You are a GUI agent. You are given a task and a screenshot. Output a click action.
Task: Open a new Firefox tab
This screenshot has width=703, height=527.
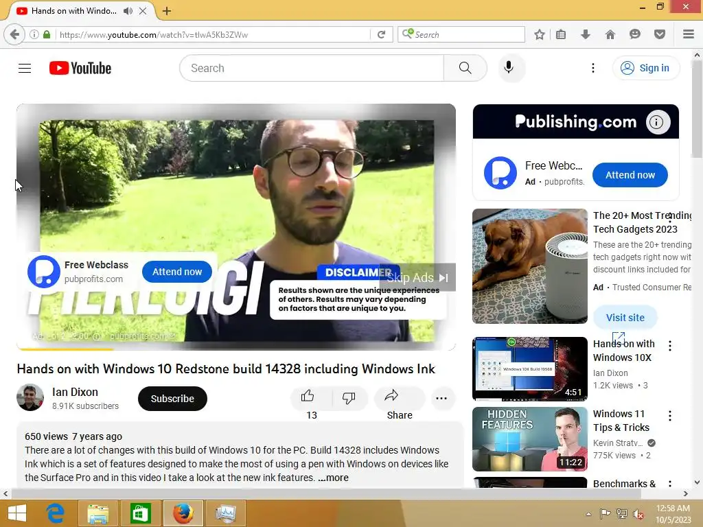click(x=167, y=11)
